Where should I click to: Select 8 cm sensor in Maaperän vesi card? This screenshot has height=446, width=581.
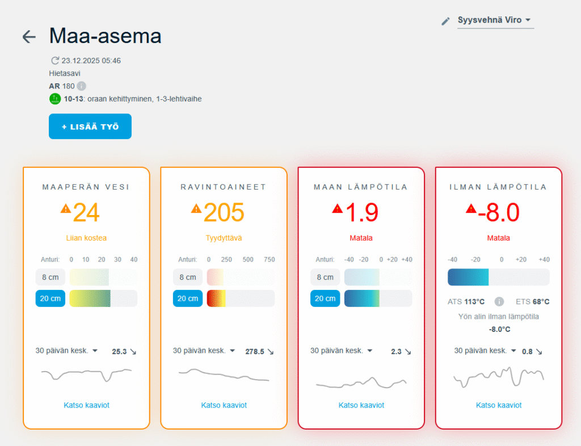pyautogui.click(x=50, y=277)
